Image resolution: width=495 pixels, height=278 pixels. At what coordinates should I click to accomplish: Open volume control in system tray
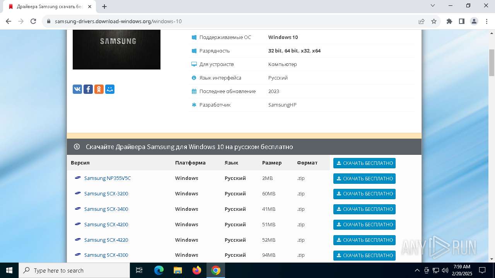[445, 270]
